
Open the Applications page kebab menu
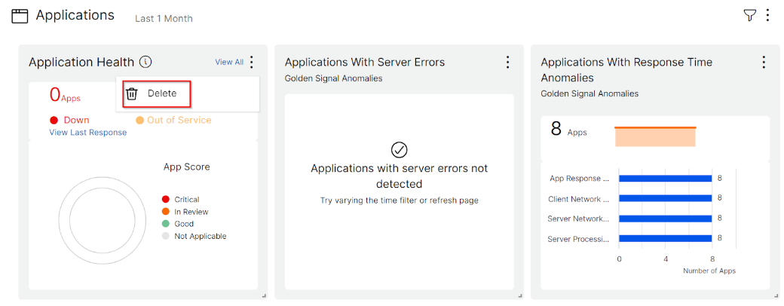click(767, 16)
